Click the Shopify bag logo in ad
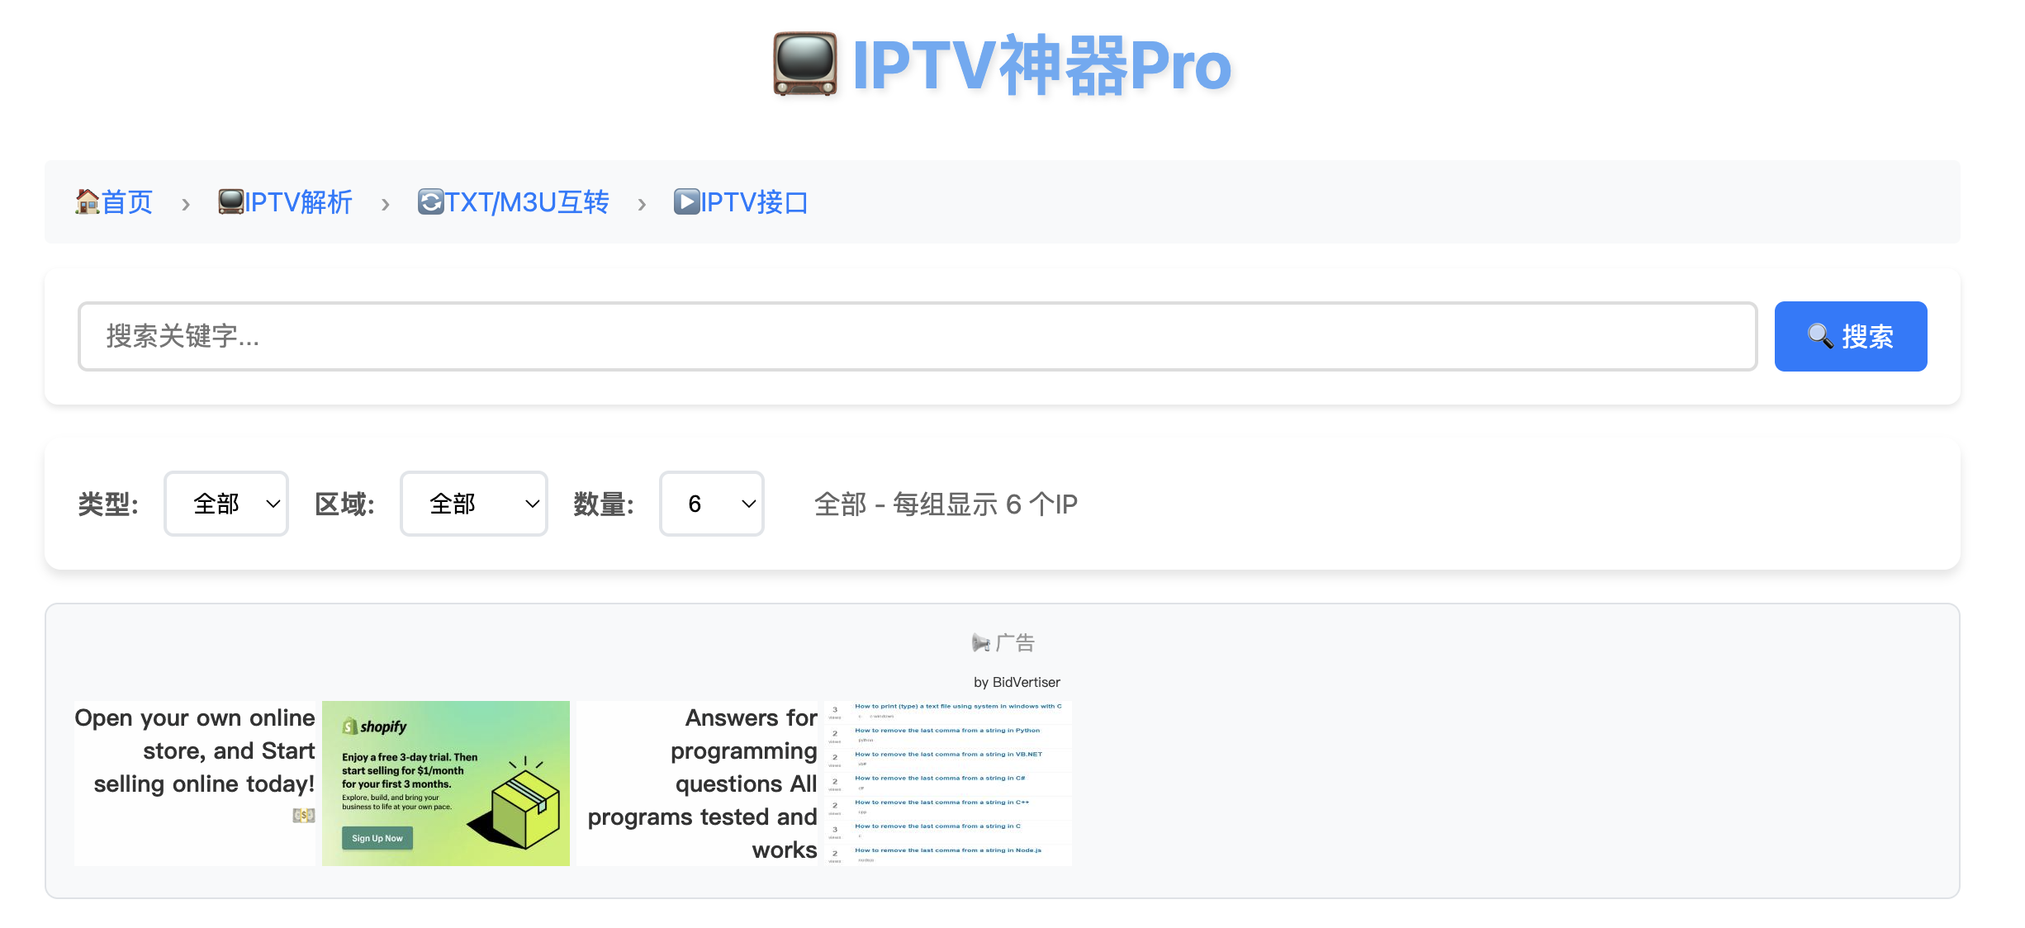2025x928 pixels. click(x=350, y=727)
